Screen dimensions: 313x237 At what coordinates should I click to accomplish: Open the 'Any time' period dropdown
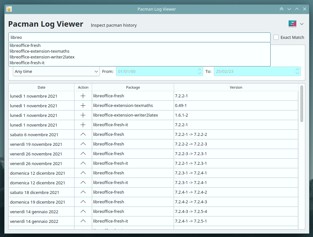[56, 72]
